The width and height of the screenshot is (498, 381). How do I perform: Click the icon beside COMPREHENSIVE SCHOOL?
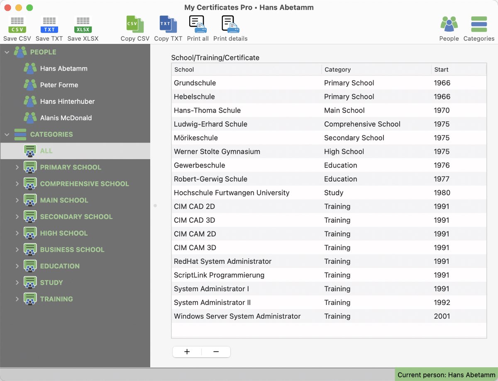[x=30, y=184]
